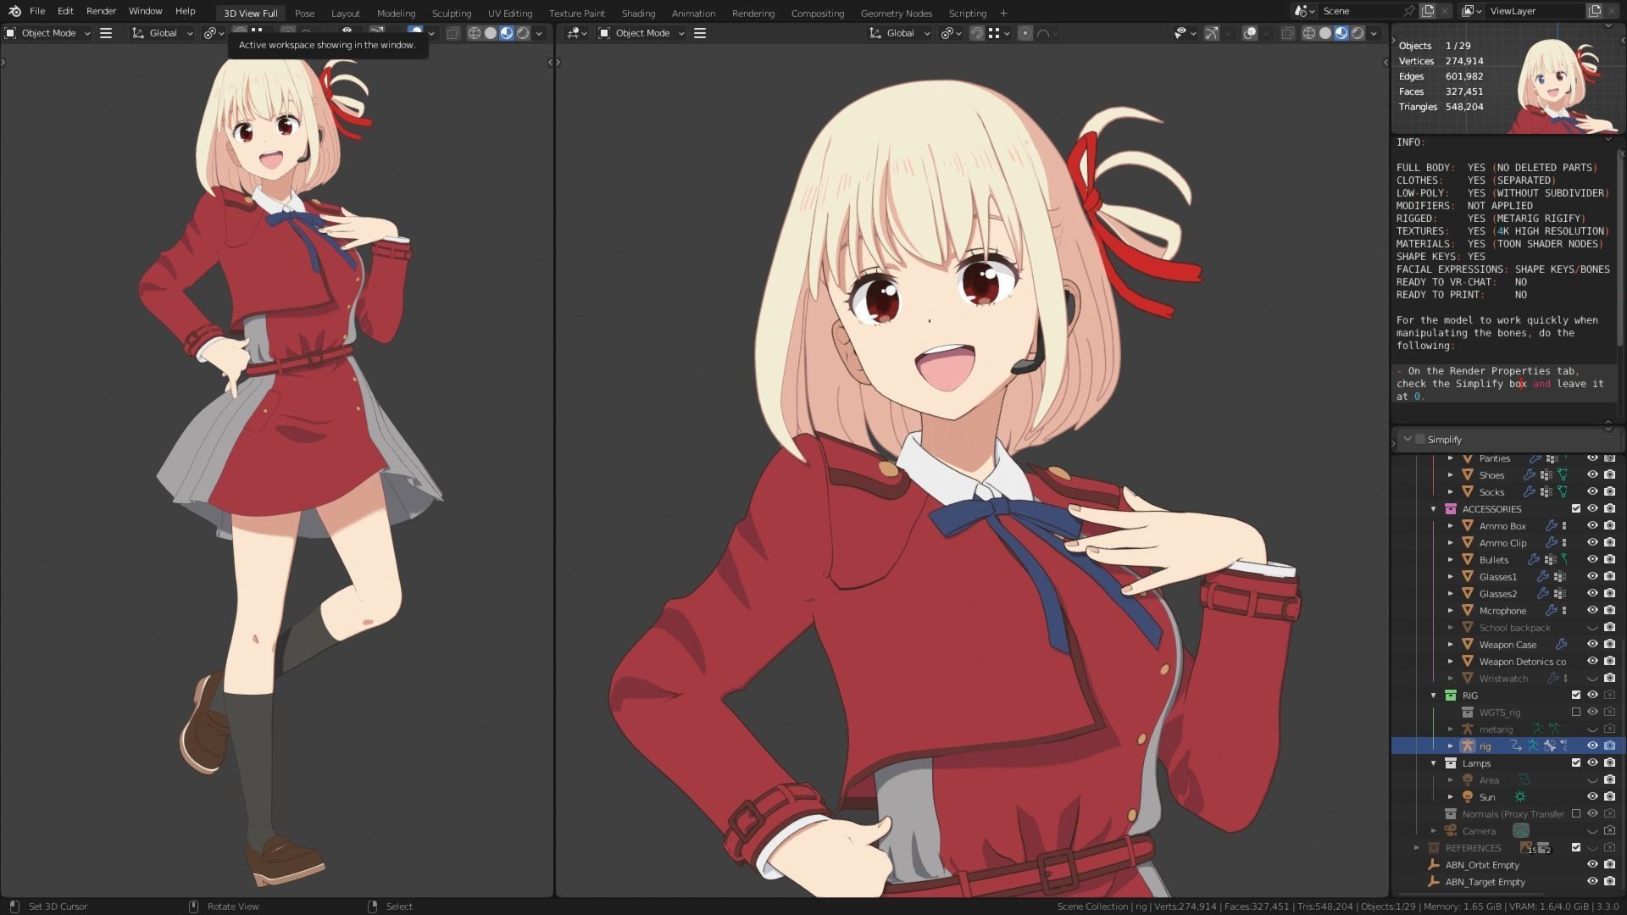Viewport: 1627px width, 915px height.
Task: Show School backpack in viewport
Action: [1592, 628]
